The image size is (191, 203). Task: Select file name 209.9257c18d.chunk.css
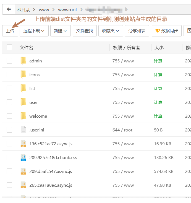click(x=53, y=157)
